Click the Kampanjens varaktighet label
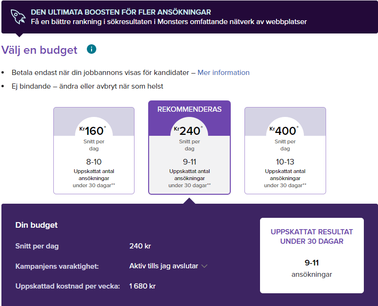 coord(57,266)
